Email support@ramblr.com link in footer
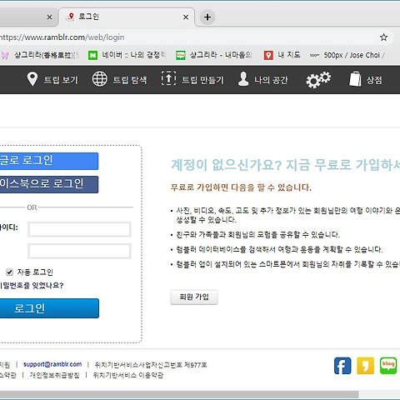Screen dimensions: 400x400 [52, 364]
